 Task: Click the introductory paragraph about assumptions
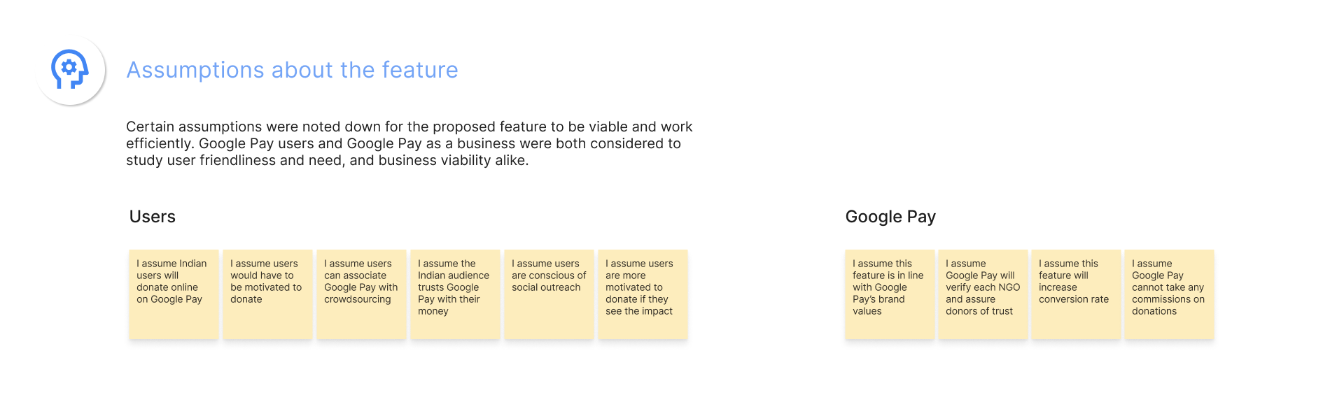point(409,143)
